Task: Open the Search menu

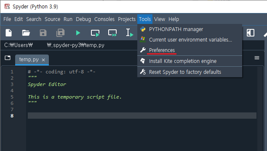Action: tap(34, 19)
